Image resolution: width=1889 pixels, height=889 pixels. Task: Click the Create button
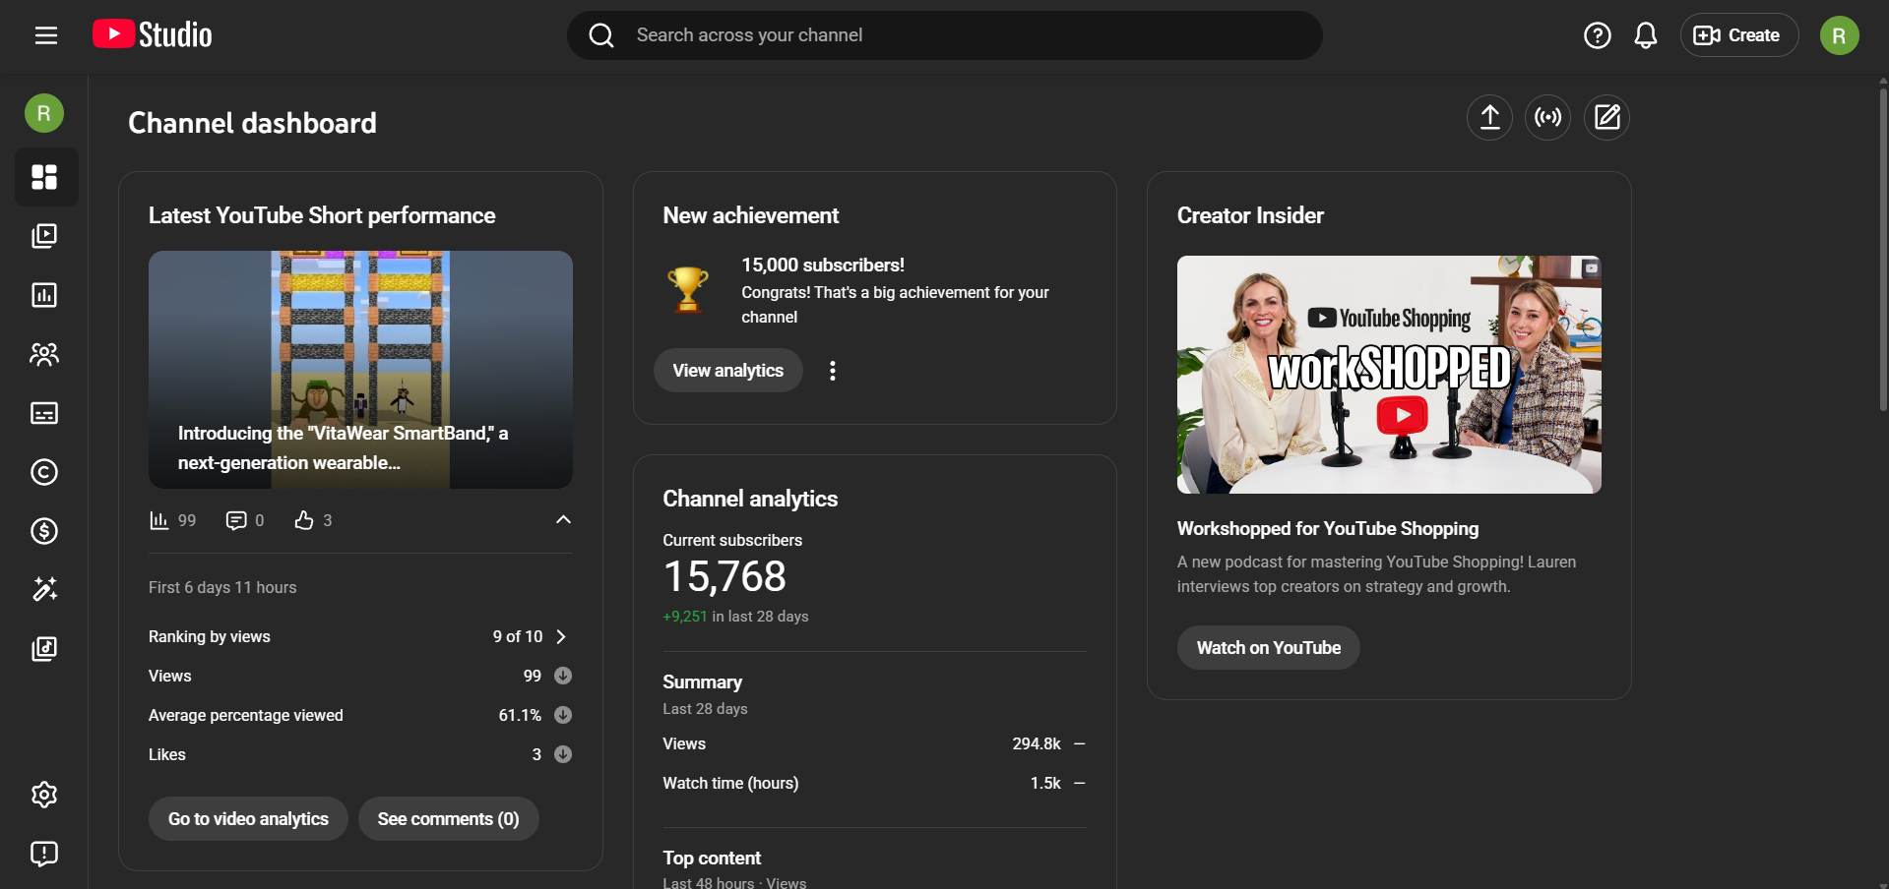1738,35
